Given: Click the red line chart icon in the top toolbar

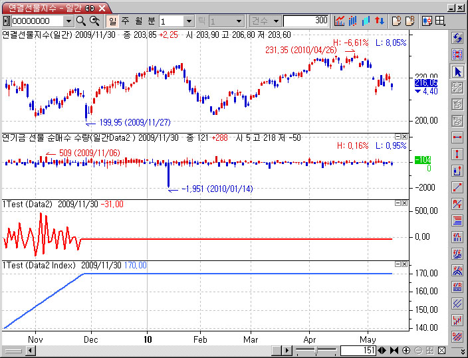Looking at the screenshot, I should [340, 21].
